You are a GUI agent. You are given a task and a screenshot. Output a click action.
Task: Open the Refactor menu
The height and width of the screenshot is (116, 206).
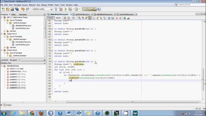pyautogui.click(x=32, y=5)
